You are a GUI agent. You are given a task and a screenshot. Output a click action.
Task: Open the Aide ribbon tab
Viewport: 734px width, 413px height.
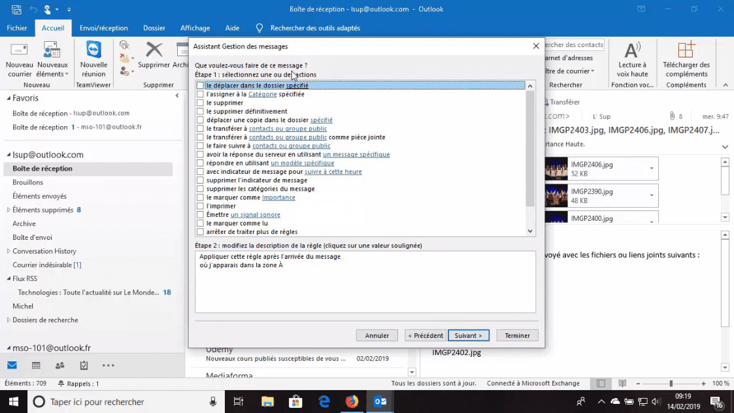pyautogui.click(x=232, y=28)
